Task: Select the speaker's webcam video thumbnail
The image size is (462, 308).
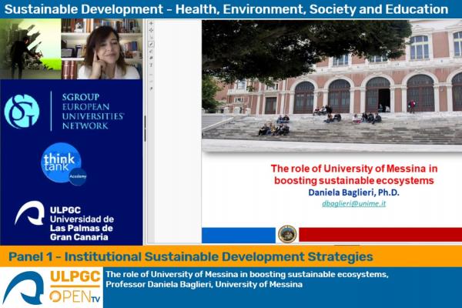Action: [x=102, y=49]
